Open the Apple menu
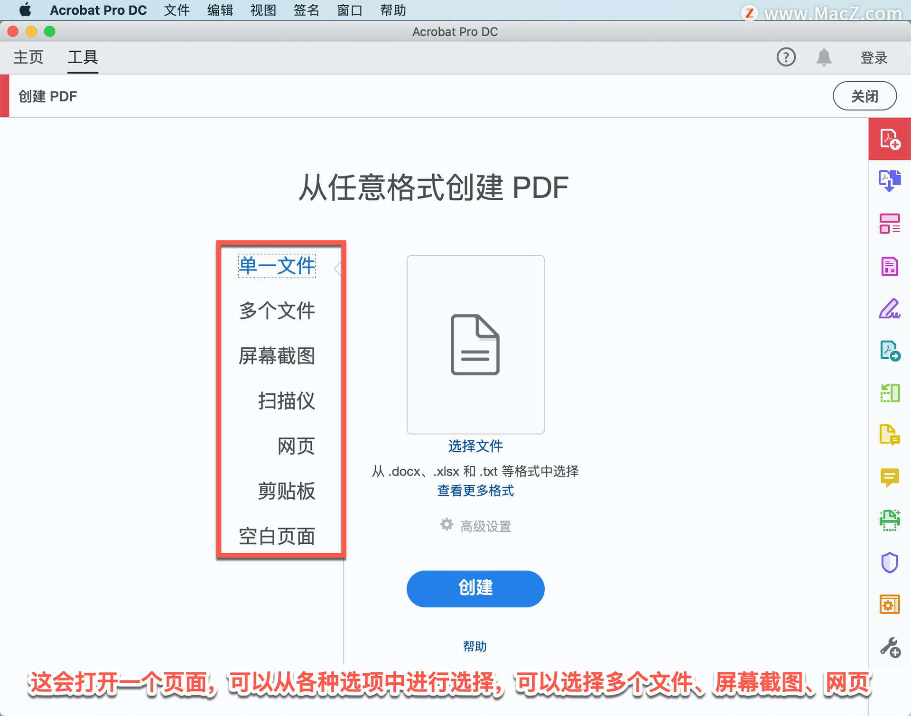This screenshot has width=911, height=716. point(25,10)
